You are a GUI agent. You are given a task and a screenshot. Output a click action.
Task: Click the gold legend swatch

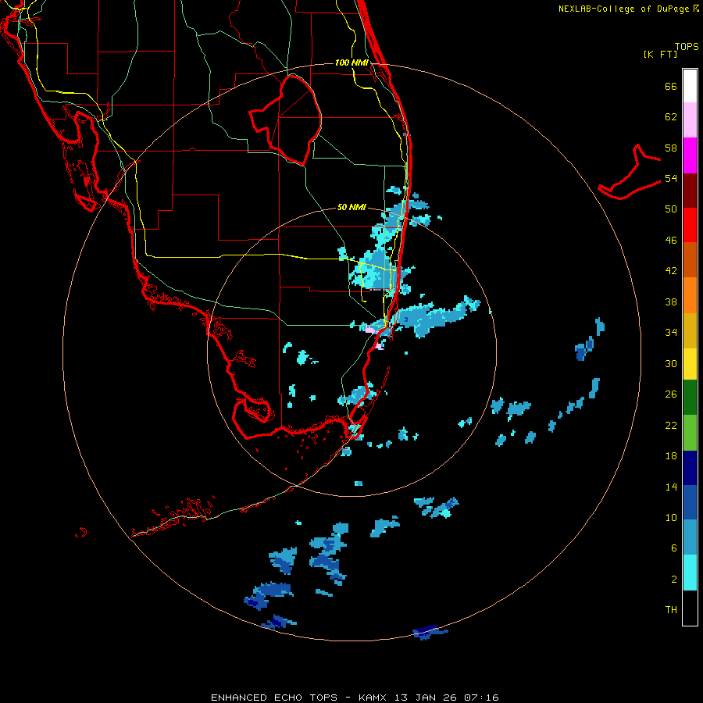(x=690, y=330)
